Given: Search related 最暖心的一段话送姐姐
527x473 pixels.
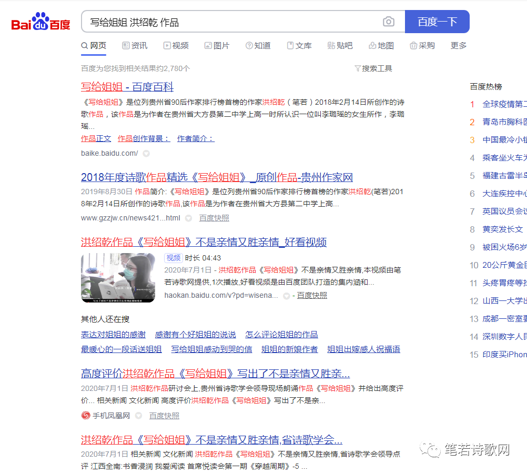Looking at the screenshot, I should coord(121,349).
